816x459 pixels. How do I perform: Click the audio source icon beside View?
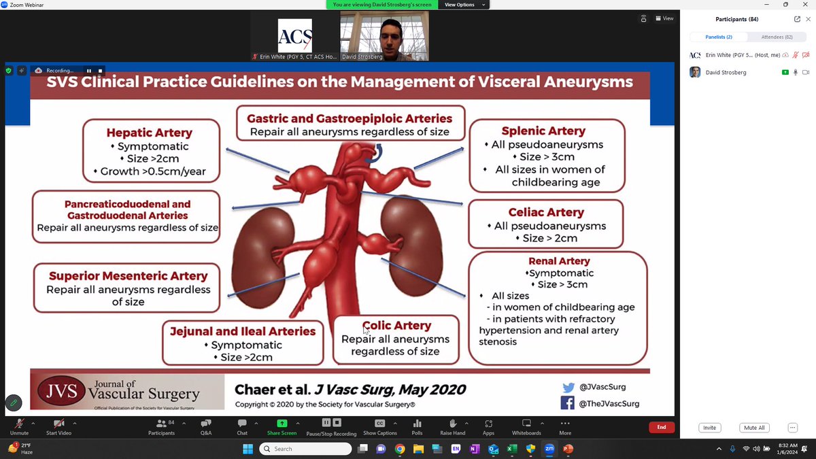(643, 18)
